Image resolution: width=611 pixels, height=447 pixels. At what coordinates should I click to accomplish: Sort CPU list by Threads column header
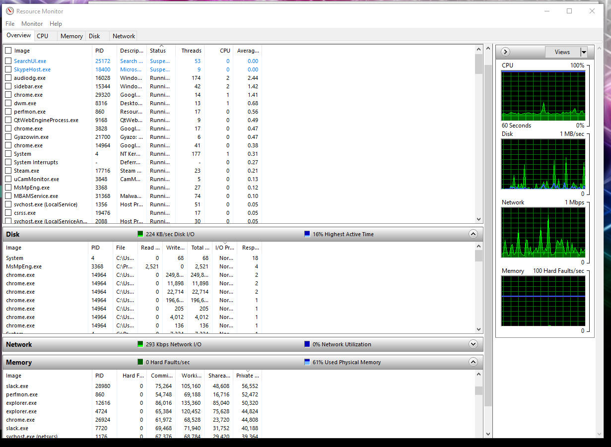[190, 51]
